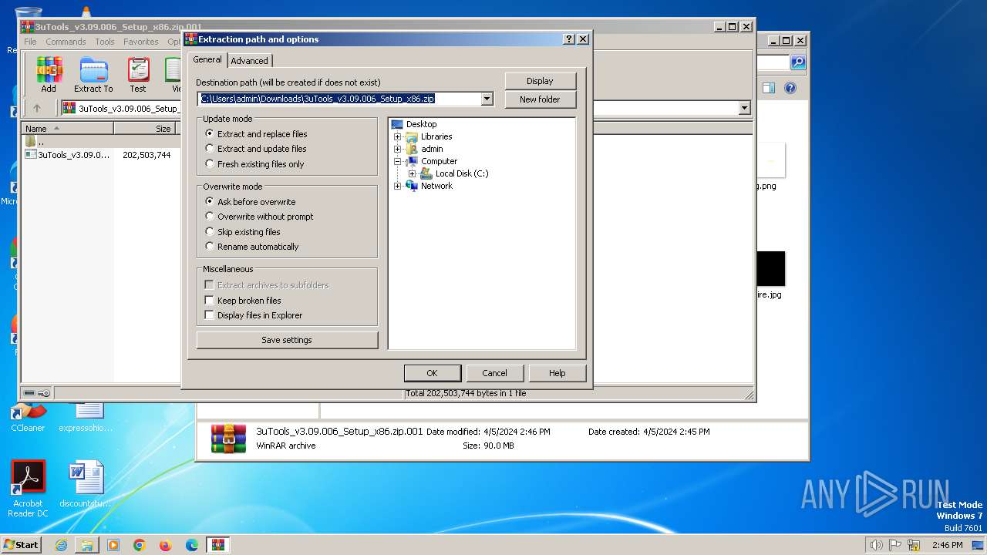This screenshot has width=987, height=555.
Task: Open Firefox from the taskbar
Action: (166, 545)
